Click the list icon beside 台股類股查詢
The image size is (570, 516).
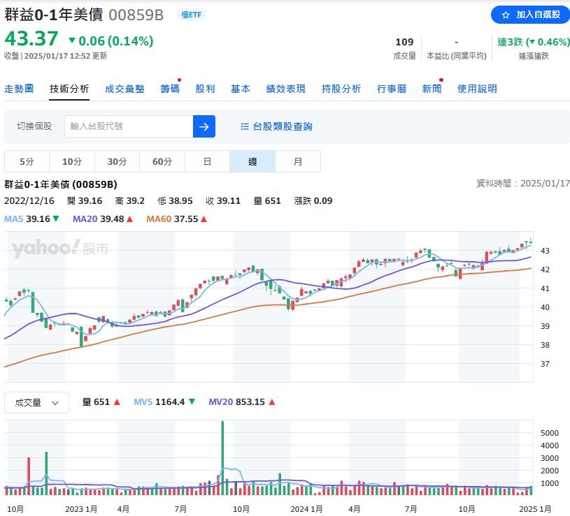(243, 126)
